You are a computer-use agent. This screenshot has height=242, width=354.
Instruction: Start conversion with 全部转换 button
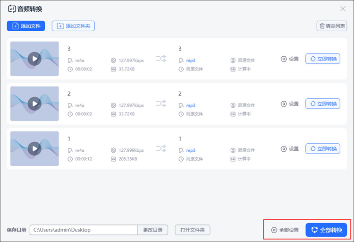(x=326, y=230)
